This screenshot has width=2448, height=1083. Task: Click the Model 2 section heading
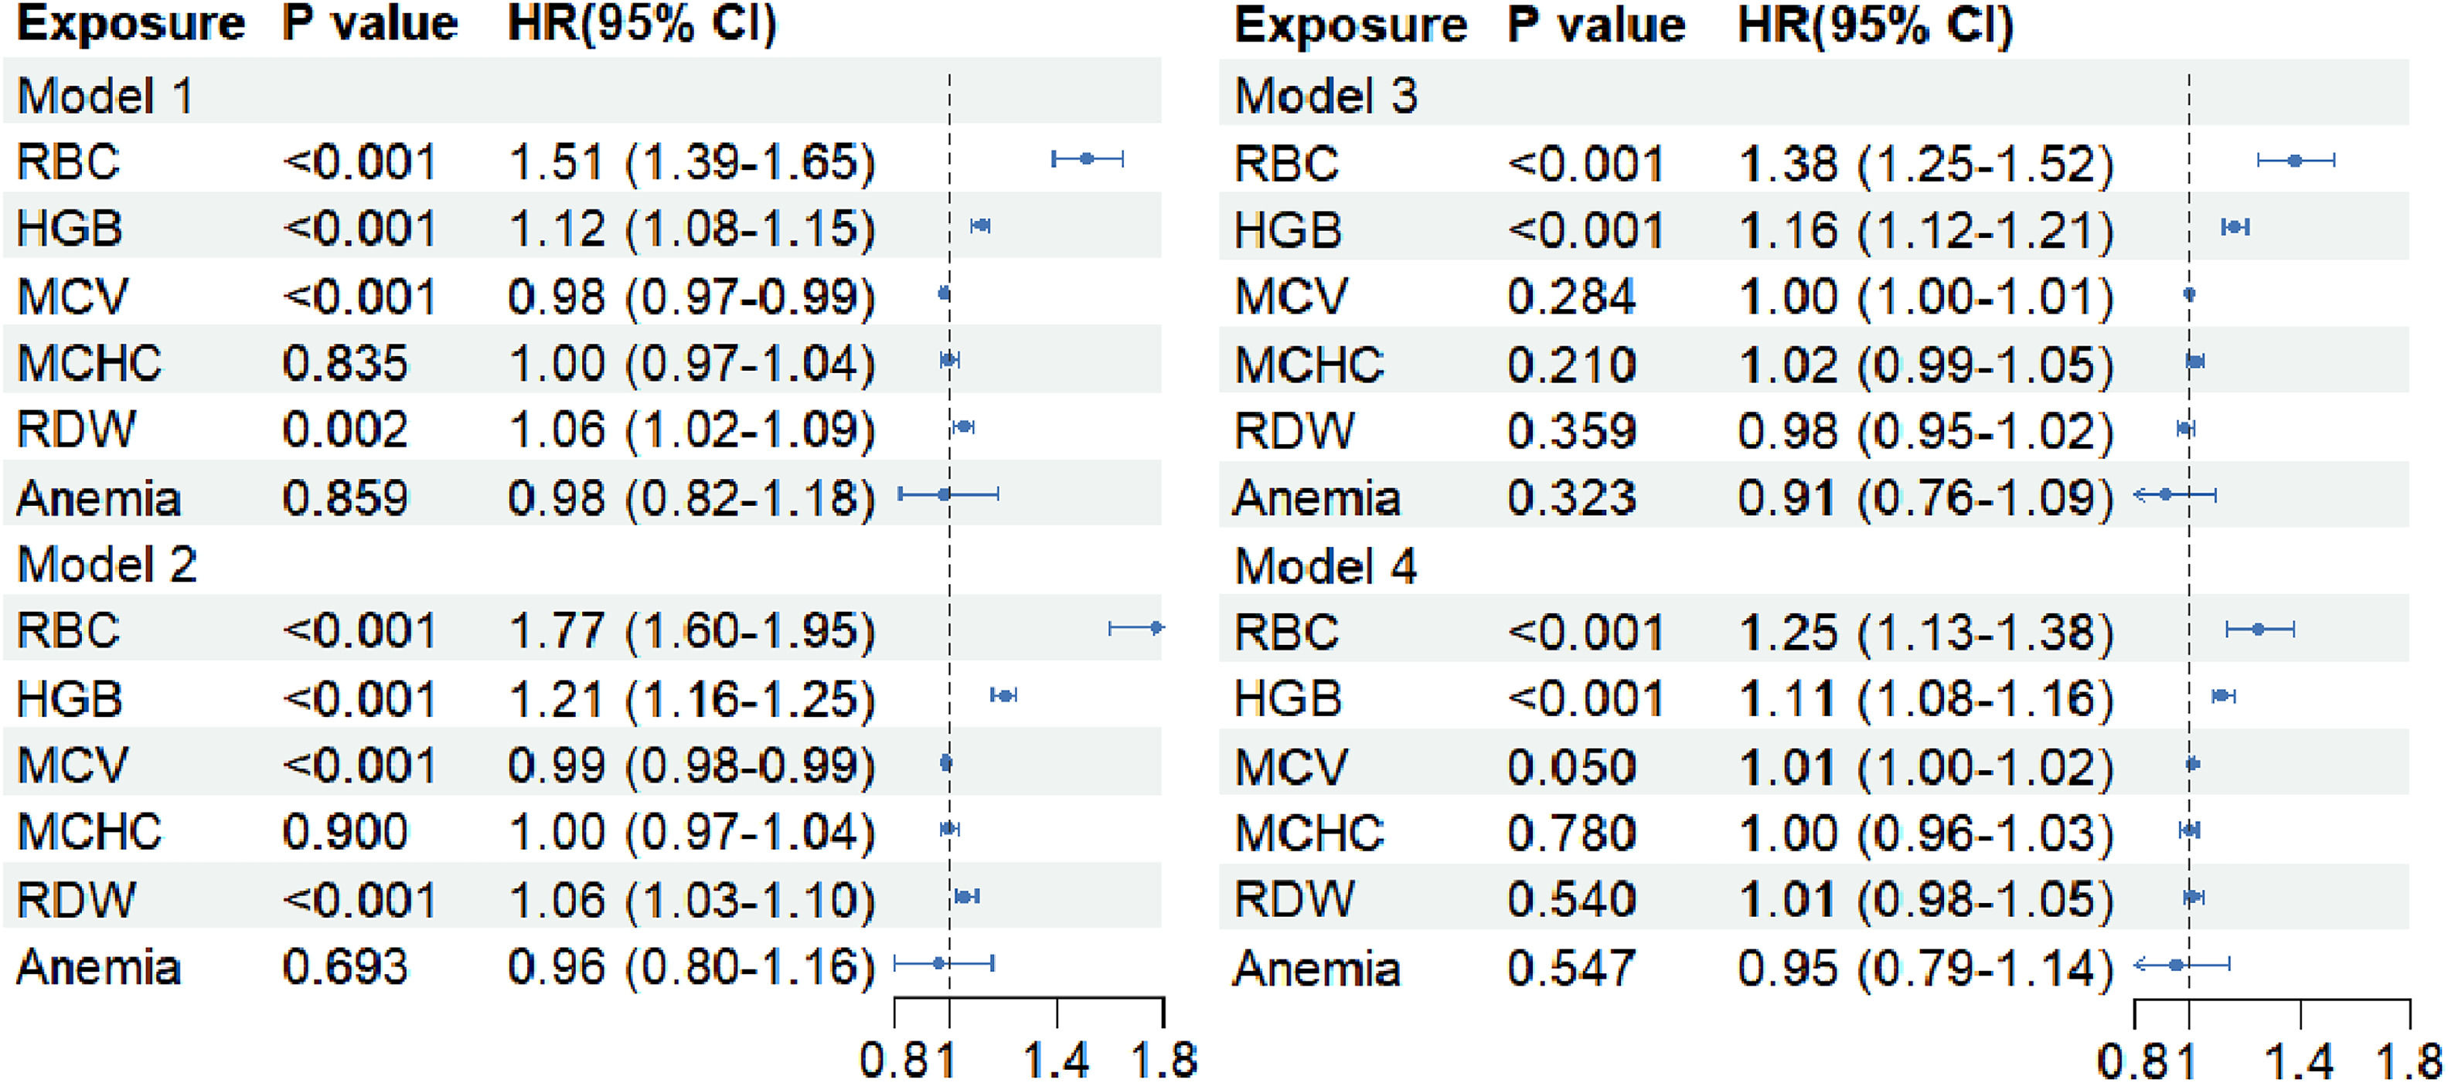[x=107, y=565]
